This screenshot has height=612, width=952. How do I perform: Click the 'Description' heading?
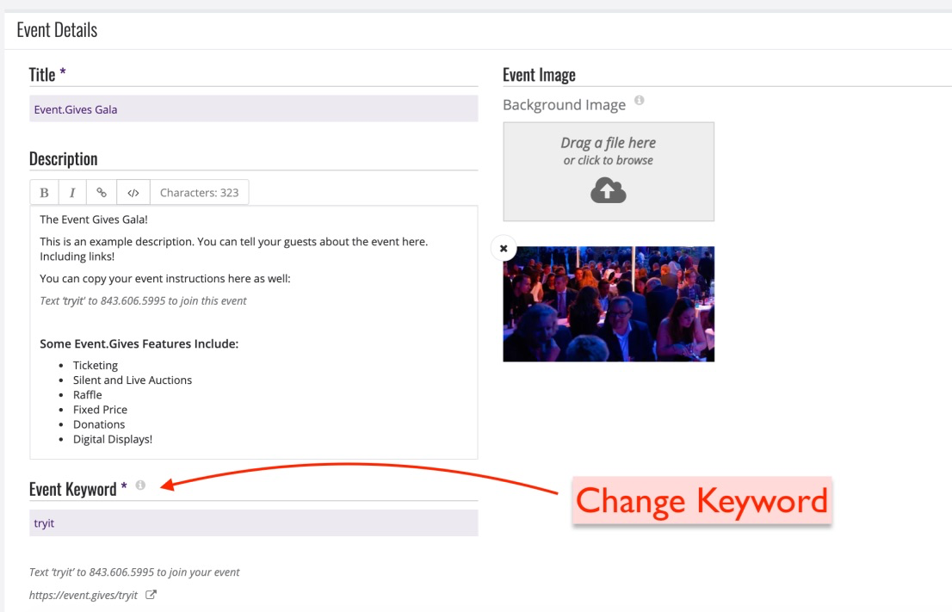coord(63,158)
